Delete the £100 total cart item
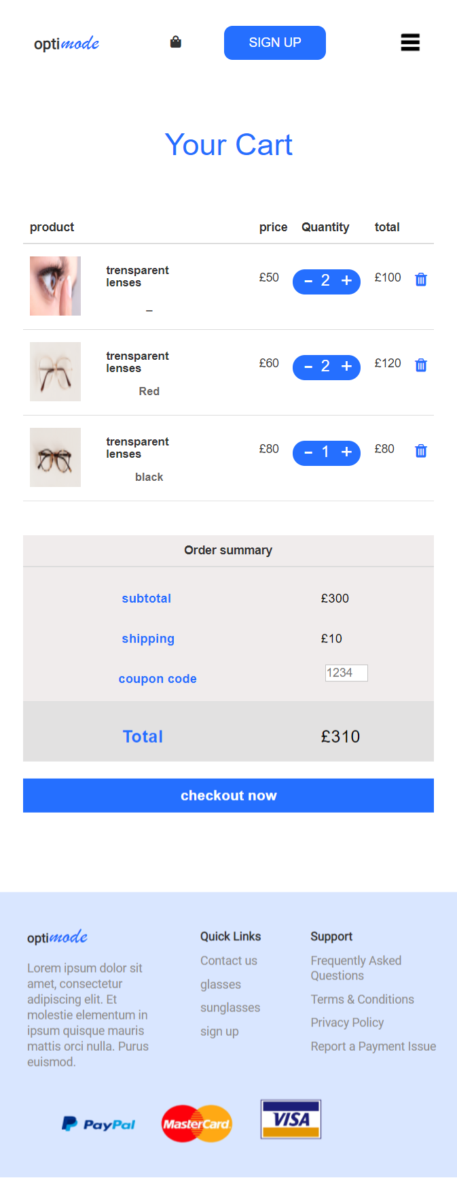Image resolution: width=457 pixels, height=1178 pixels. pos(421,280)
